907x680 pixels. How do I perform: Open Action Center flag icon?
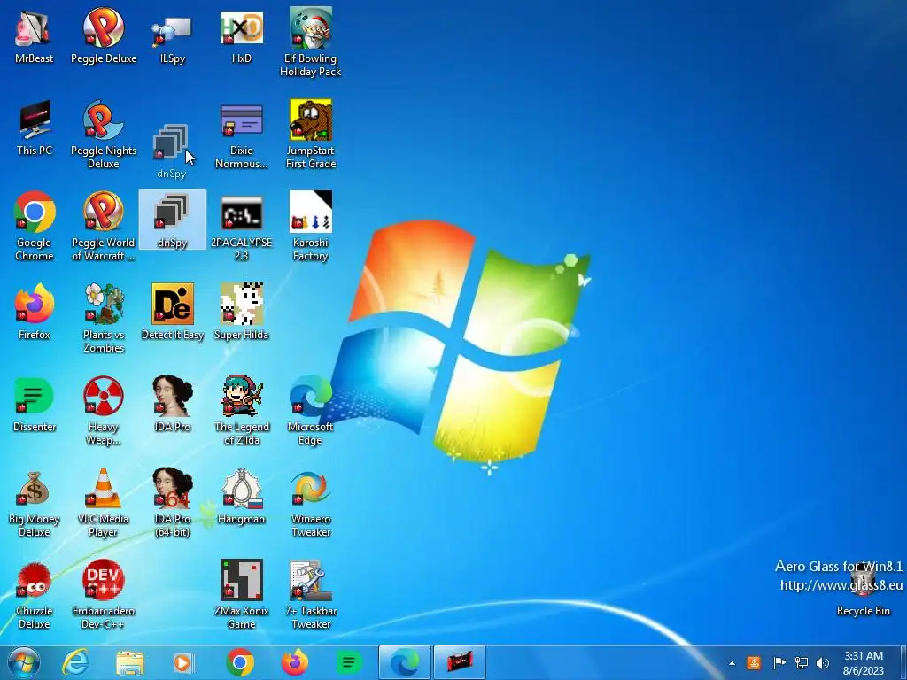click(779, 662)
